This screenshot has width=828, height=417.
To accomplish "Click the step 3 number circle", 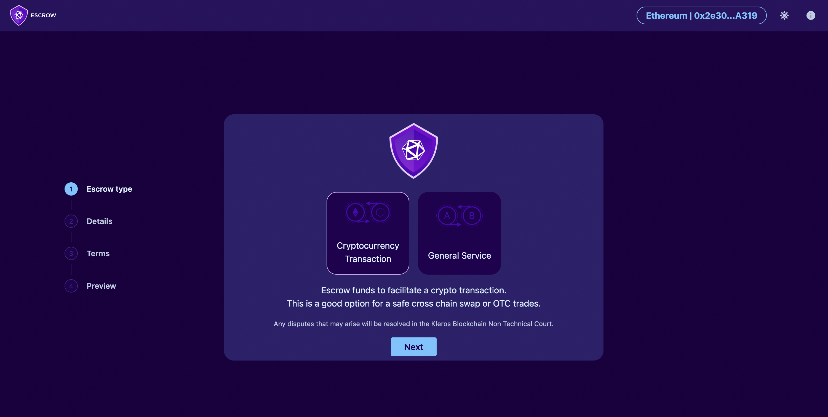I will (x=71, y=254).
